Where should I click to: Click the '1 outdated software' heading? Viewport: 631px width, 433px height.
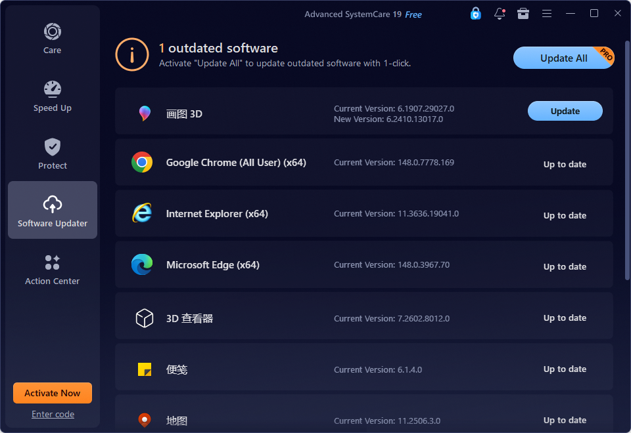coord(218,48)
